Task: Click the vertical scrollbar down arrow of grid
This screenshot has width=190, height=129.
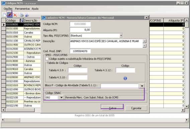Action: click(x=187, y=106)
